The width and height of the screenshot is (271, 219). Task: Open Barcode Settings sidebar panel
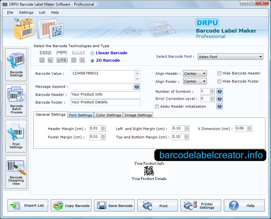click(16, 65)
